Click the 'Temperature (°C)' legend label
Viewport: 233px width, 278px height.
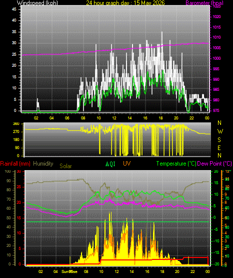tap(176, 164)
